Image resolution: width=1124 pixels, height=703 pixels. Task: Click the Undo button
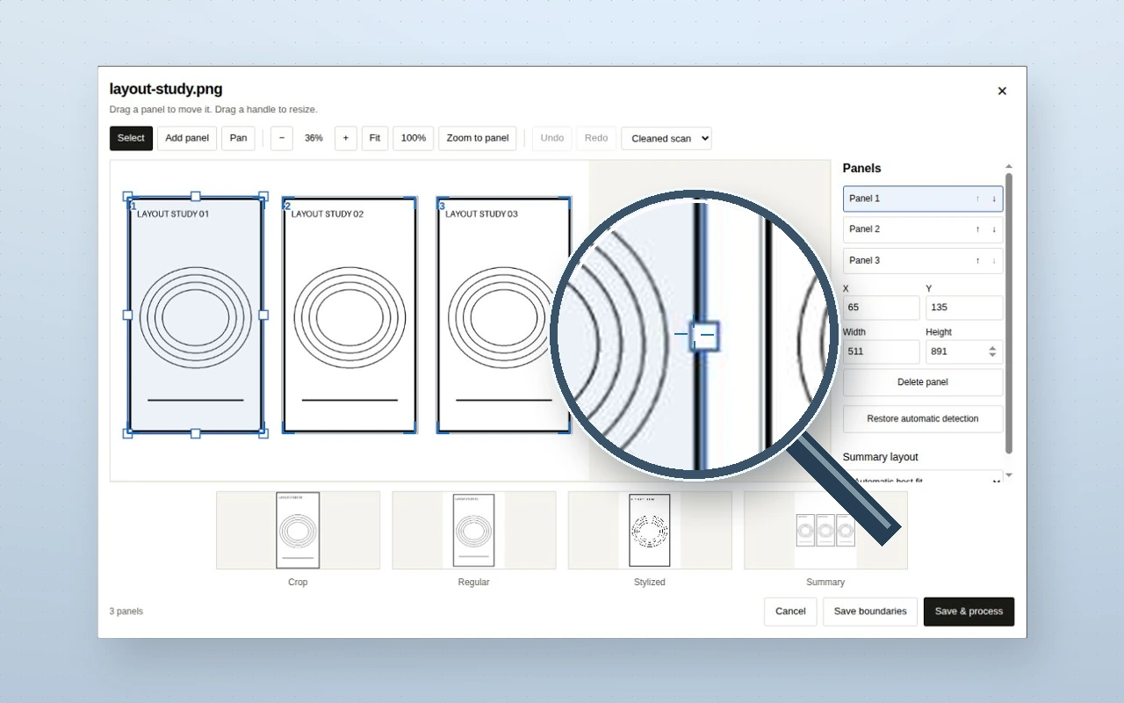click(x=552, y=138)
